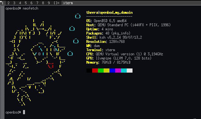Switch to dwm tag 1
This screenshot has width=201, height=119.
[3, 3]
